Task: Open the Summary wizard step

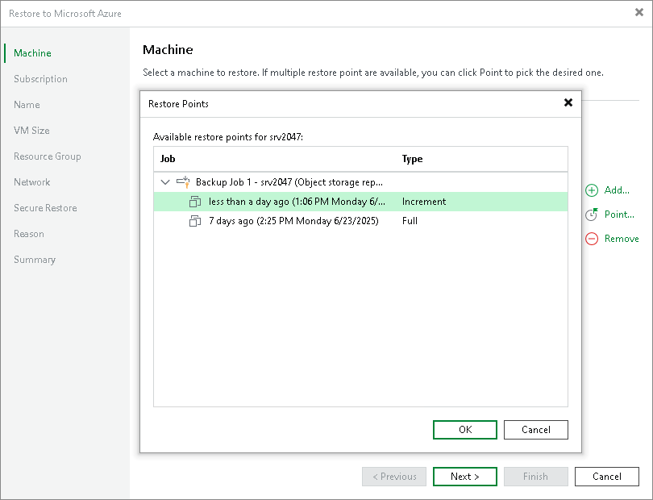Action: 35,260
